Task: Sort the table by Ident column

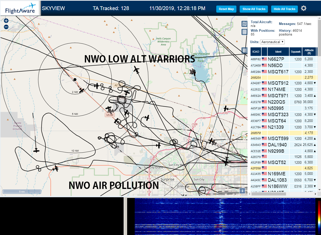Action: click(278, 52)
